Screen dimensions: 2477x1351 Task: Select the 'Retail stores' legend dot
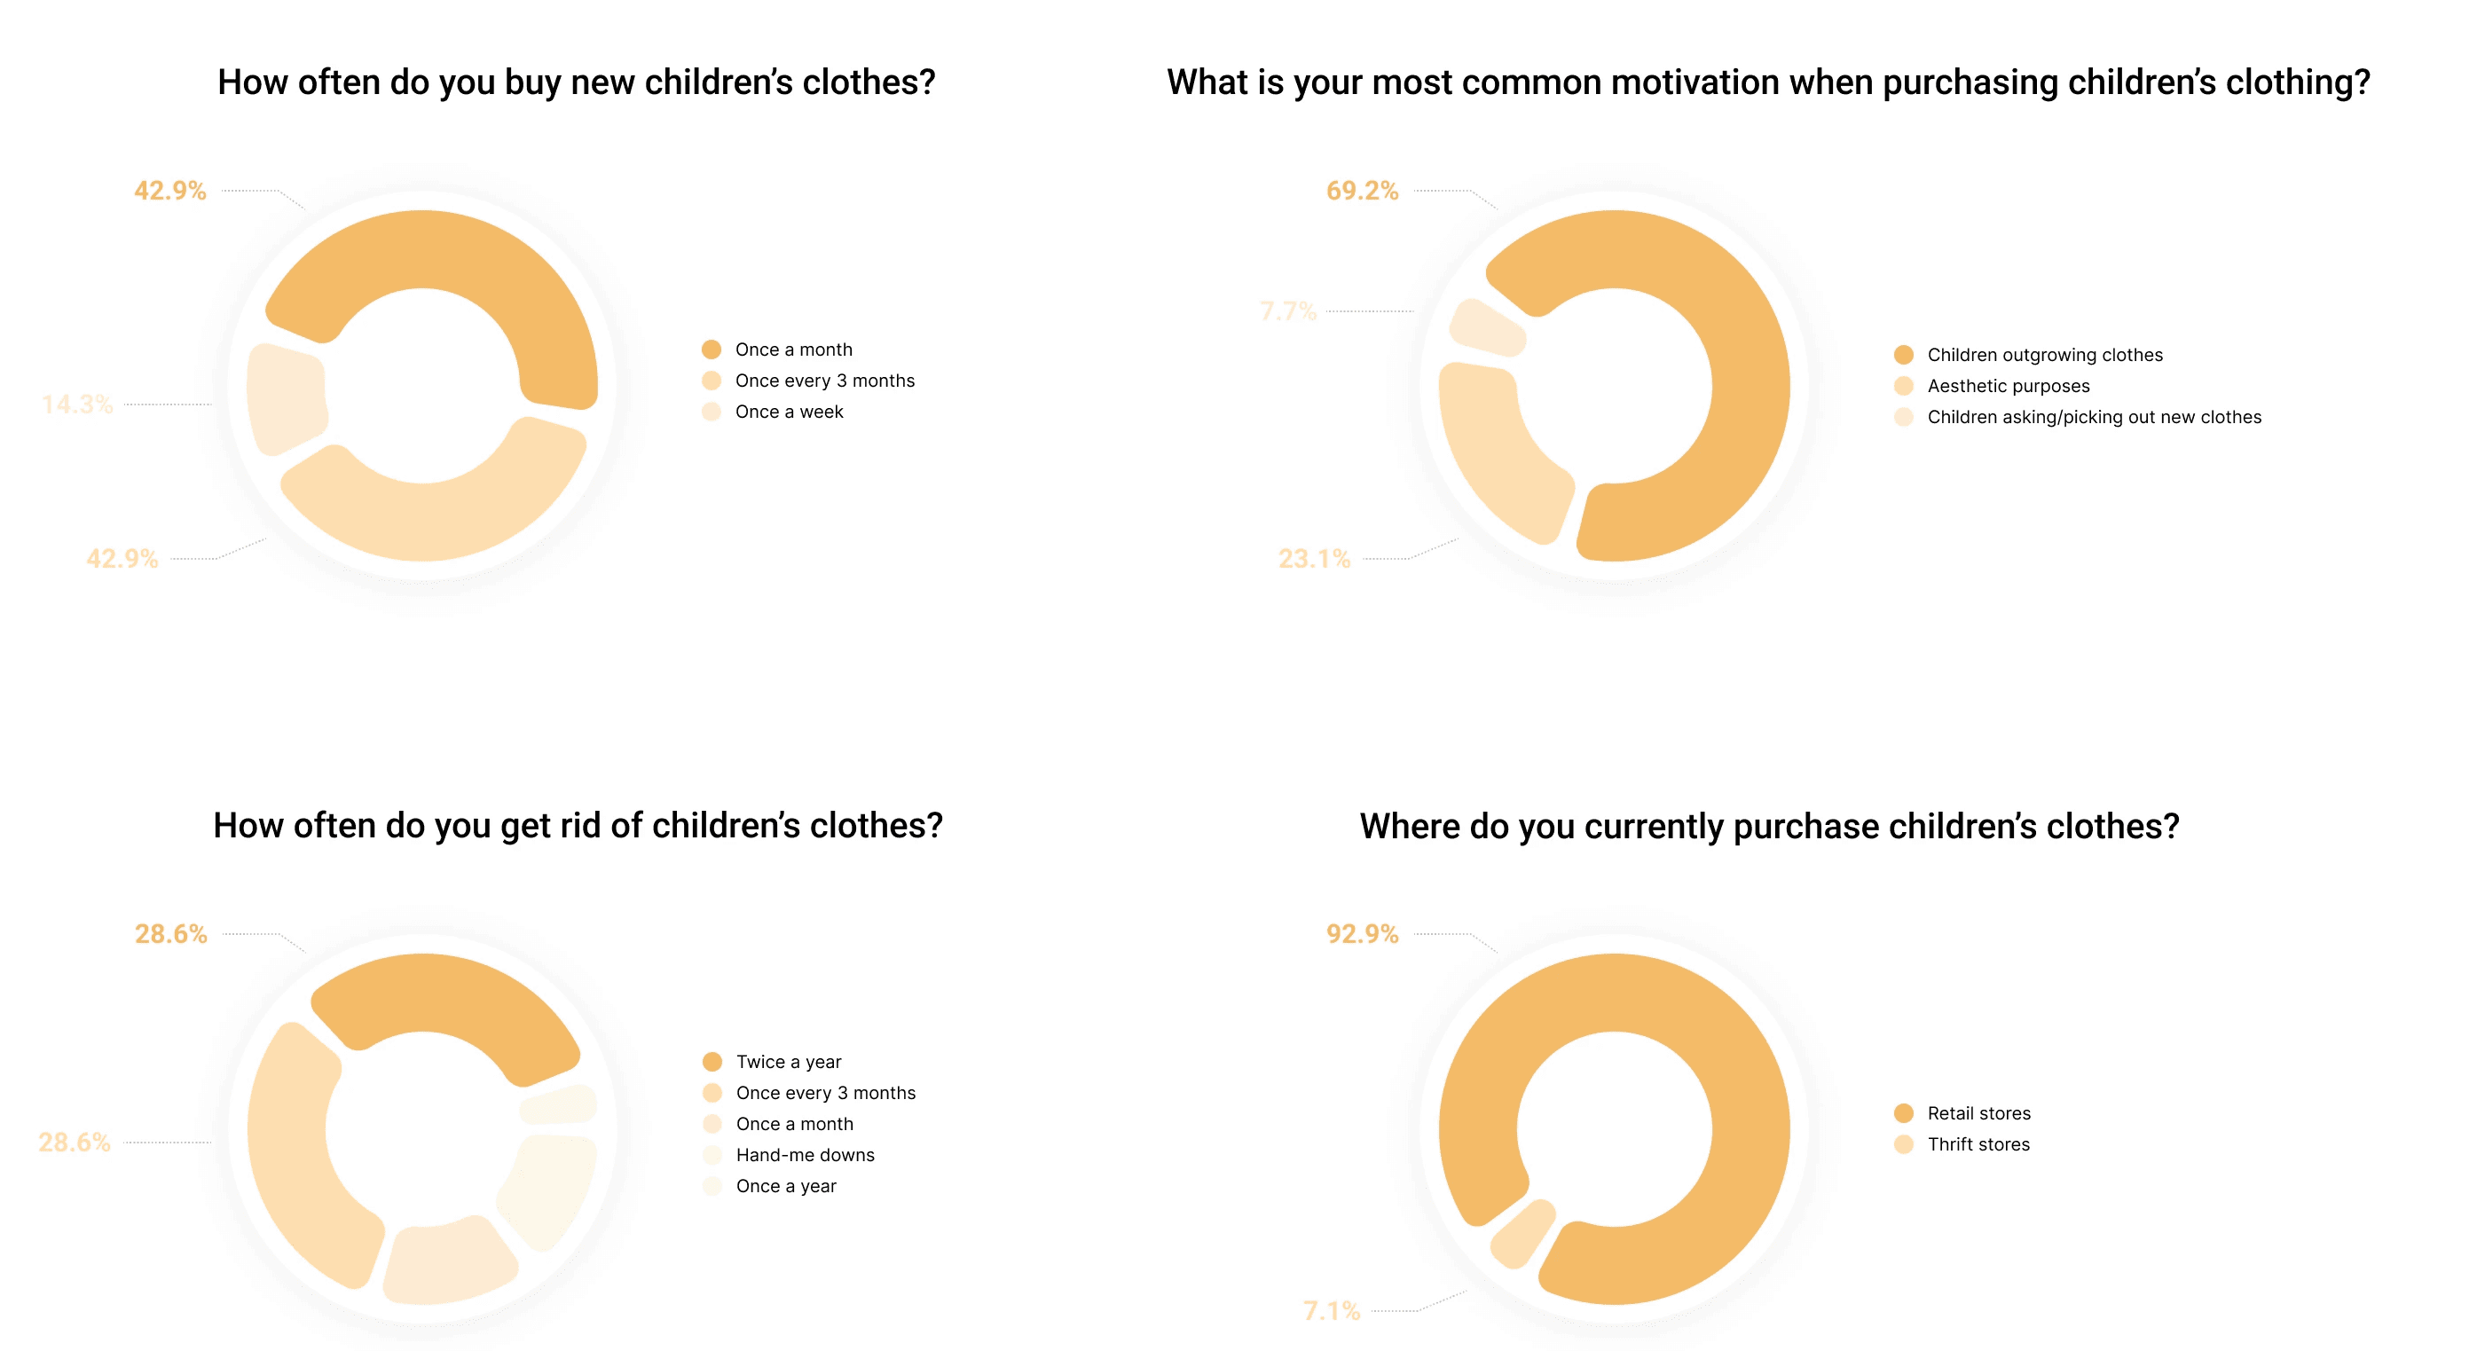[1903, 1113]
